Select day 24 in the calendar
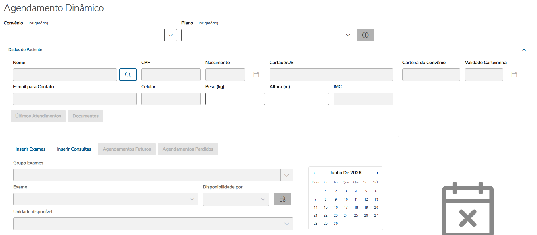537x235 pixels. click(346, 215)
